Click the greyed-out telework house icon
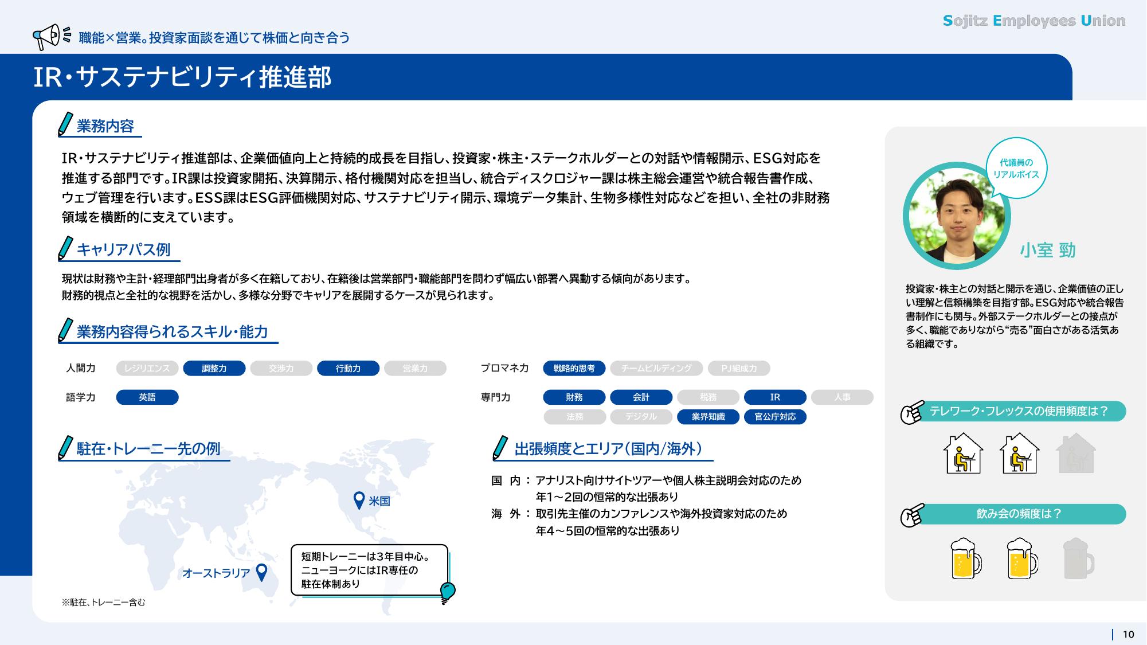 point(1075,453)
